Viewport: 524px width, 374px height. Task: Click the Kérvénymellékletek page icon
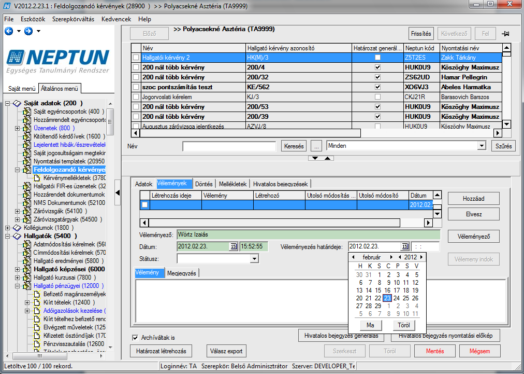click(37, 178)
